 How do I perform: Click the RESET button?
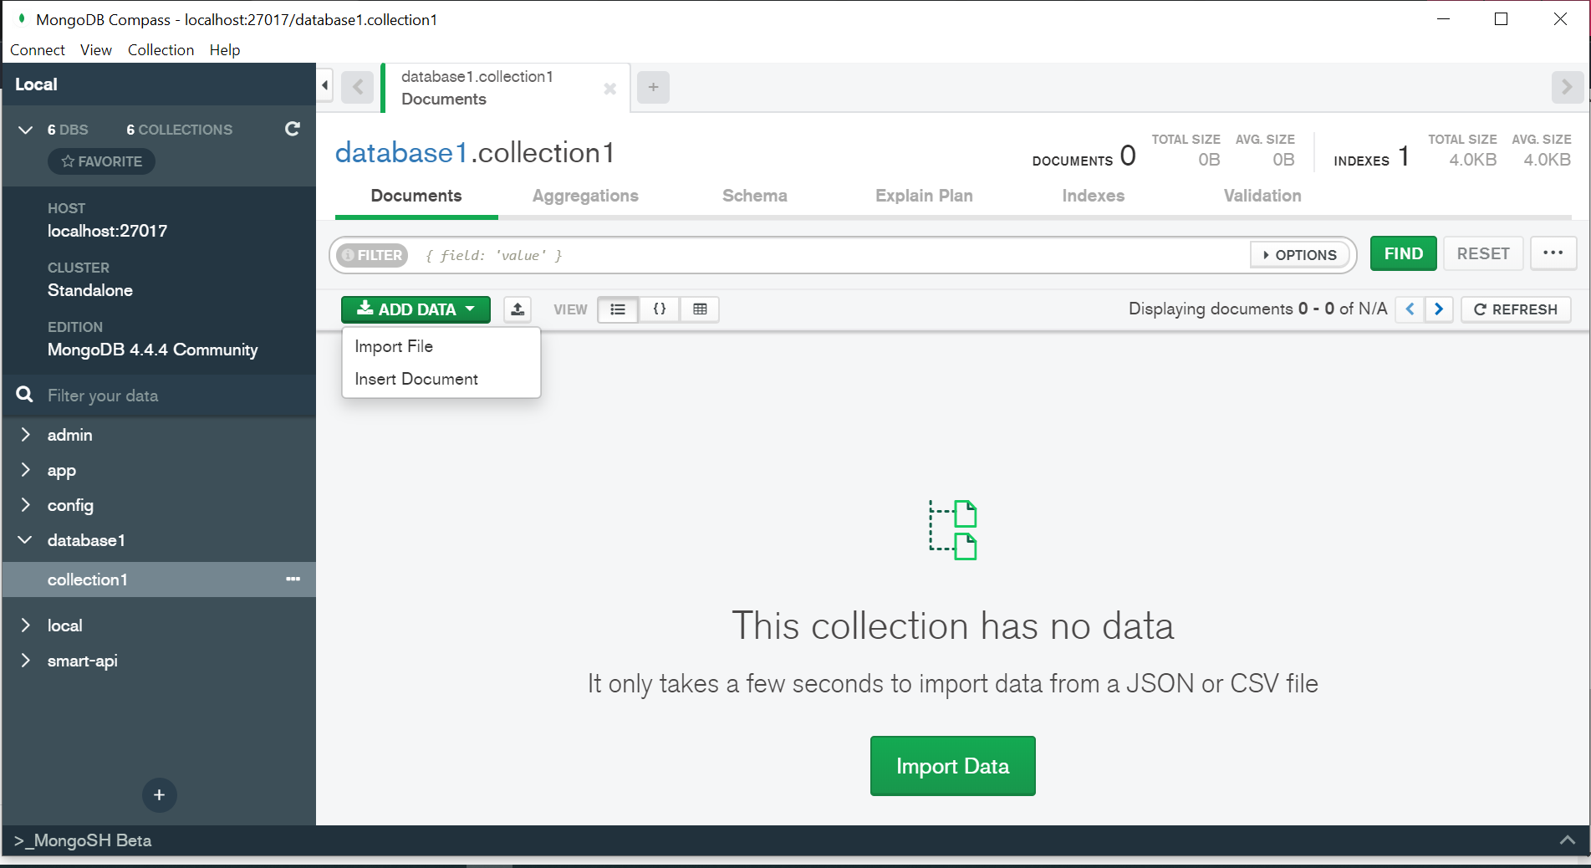point(1483,253)
